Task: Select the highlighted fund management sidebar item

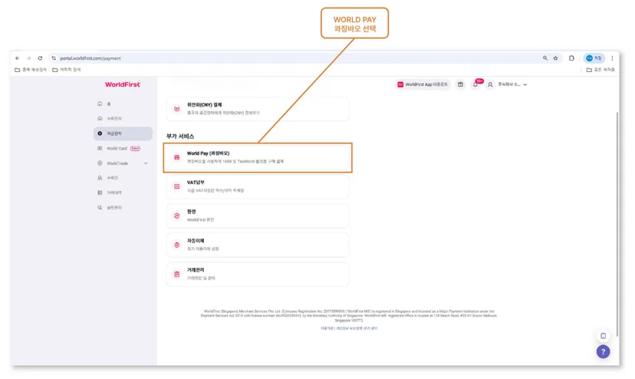Action: coord(123,133)
